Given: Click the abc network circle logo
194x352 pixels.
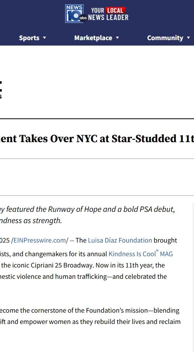Looking at the screenshot, I should [83, 18].
